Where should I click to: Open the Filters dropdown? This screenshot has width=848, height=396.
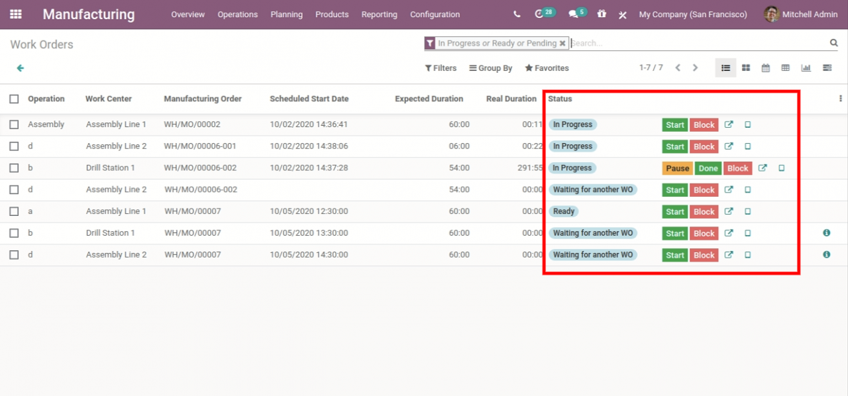pyautogui.click(x=440, y=68)
